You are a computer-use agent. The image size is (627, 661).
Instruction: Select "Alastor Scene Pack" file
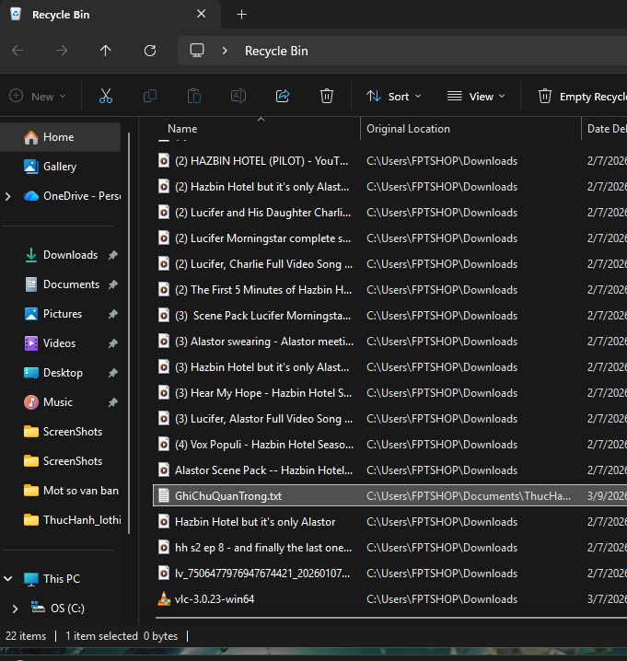point(390,470)
